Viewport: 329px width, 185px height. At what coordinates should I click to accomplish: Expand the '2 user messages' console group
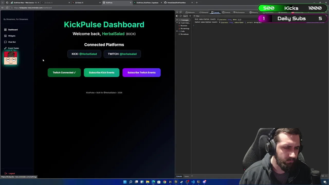pos(177,23)
